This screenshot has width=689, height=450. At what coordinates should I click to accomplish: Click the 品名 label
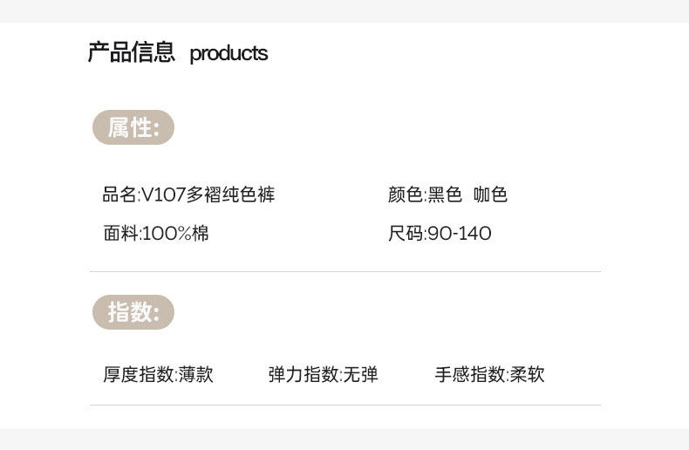119,194
